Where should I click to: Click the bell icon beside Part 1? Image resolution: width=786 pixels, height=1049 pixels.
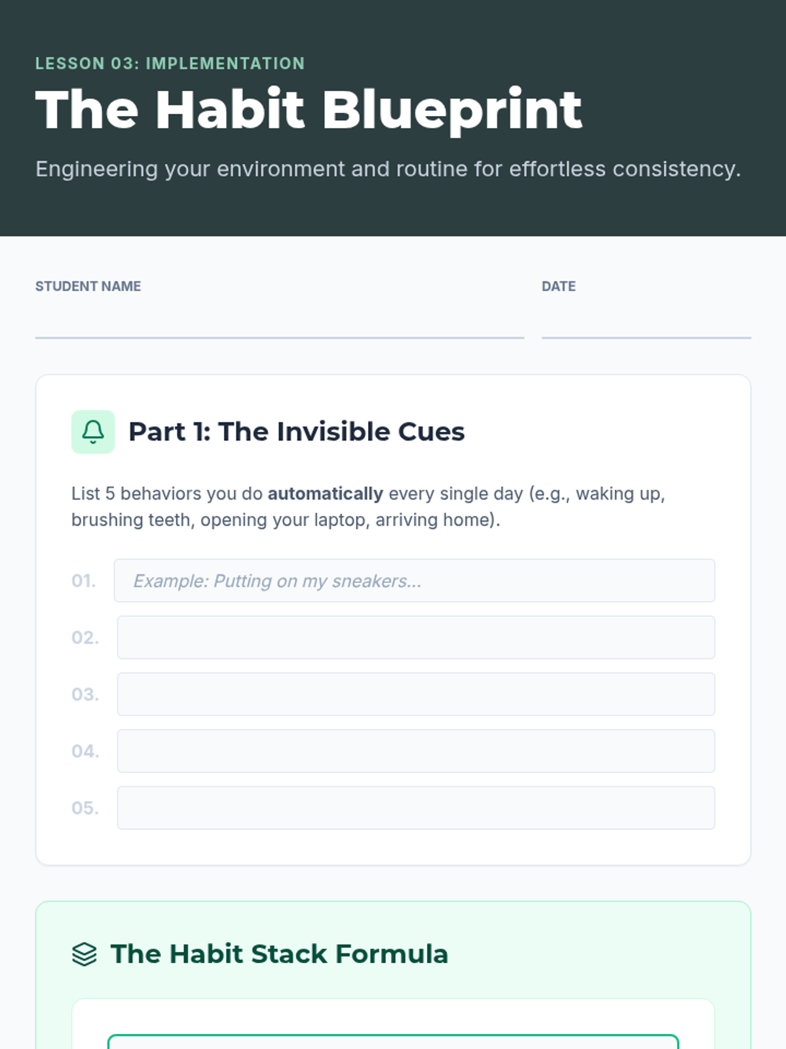click(93, 432)
